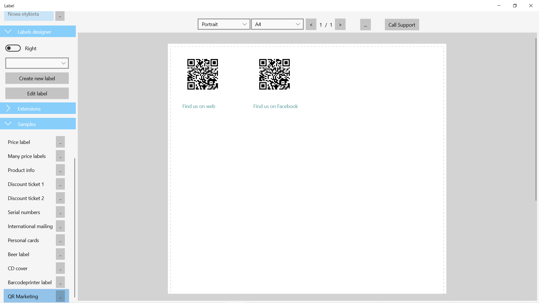Click the next page arrow

point(340,24)
